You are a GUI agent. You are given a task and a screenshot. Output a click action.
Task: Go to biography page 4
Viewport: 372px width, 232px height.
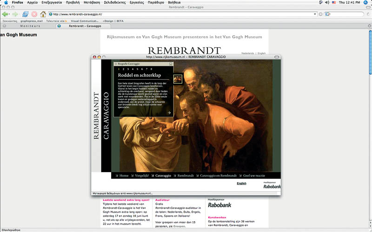pyautogui.click(x=133, y=69)
